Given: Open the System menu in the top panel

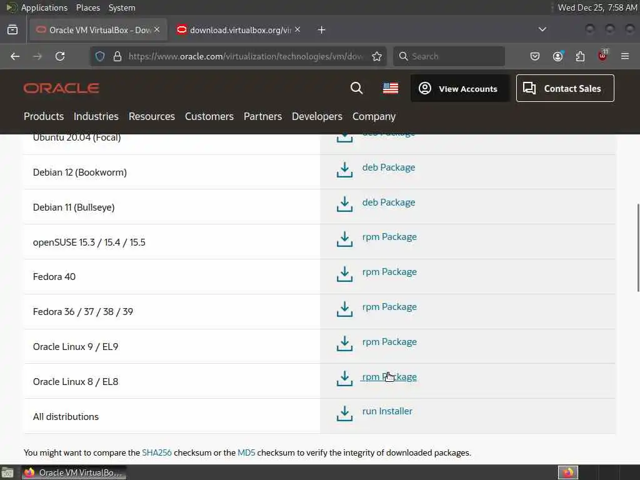Looking at the screenshot, I should pos(122,7).
